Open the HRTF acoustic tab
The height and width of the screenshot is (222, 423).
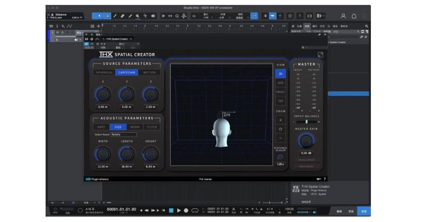coord(101,127)
